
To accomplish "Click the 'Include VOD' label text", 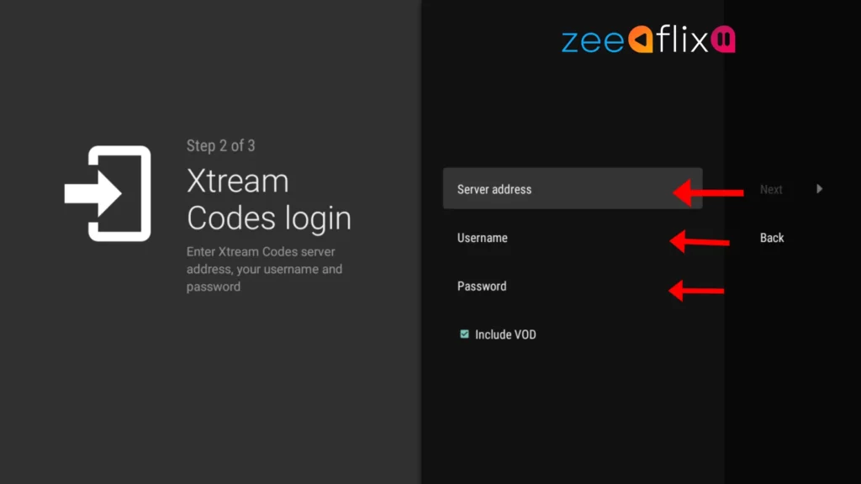I will tap(505, 334).
